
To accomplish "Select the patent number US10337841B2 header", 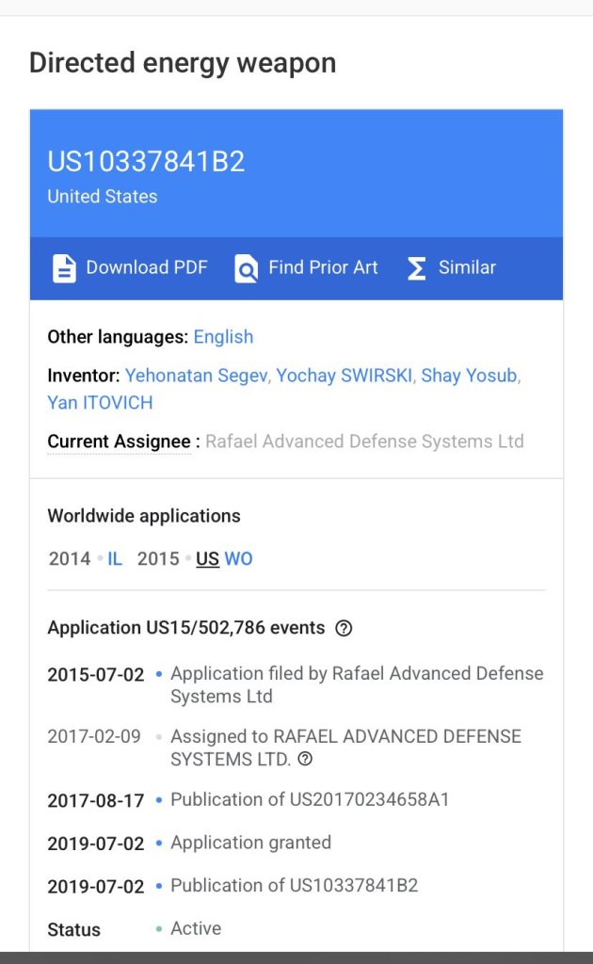I will click(146, 162).
